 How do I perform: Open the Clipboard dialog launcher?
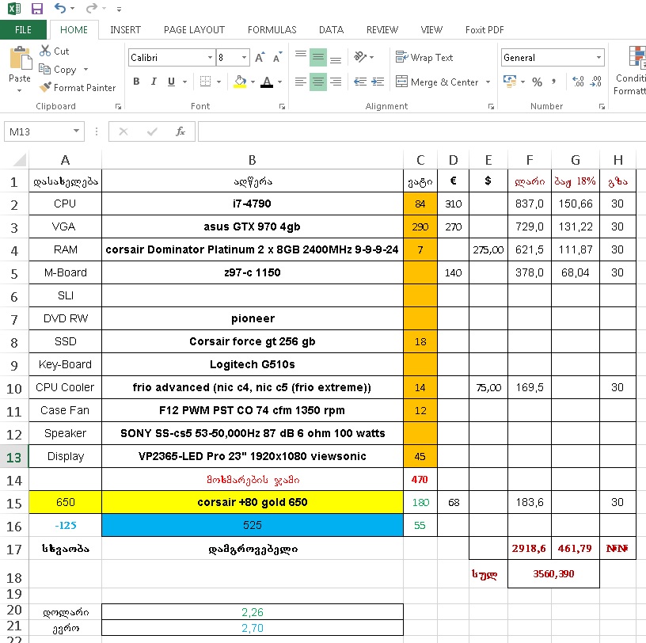pyautogui.click(x=119, y=106)
